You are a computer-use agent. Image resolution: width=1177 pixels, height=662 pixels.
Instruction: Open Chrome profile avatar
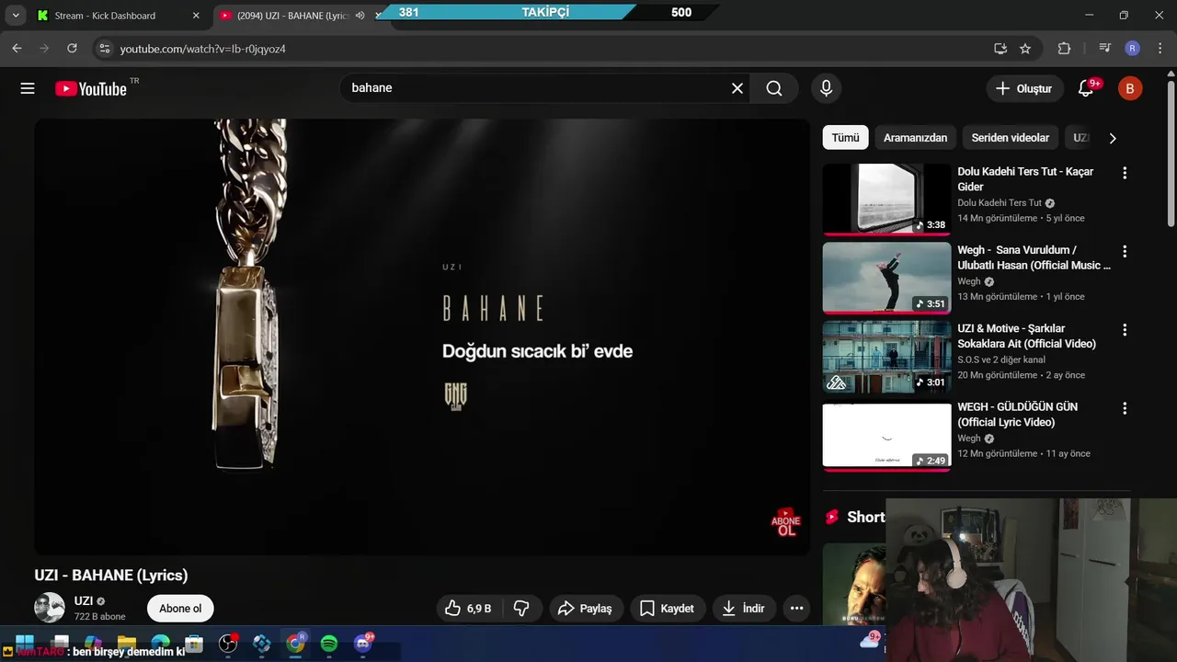(x=1133, y=48)
